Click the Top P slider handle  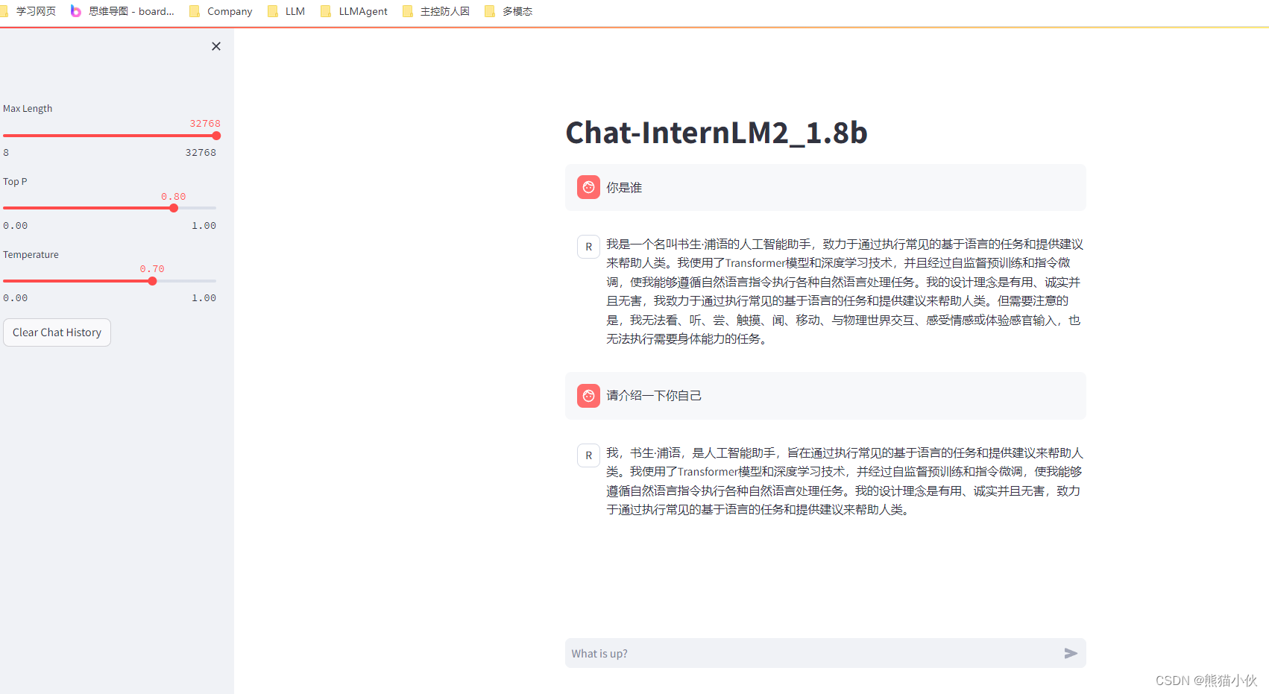174,208
